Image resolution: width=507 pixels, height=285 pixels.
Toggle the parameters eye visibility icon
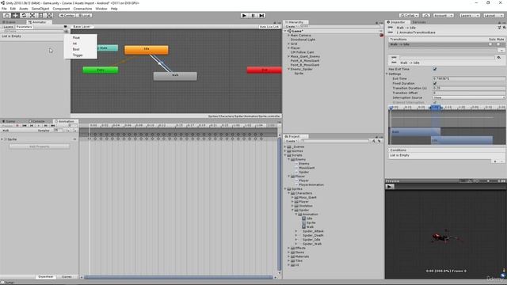65,27
